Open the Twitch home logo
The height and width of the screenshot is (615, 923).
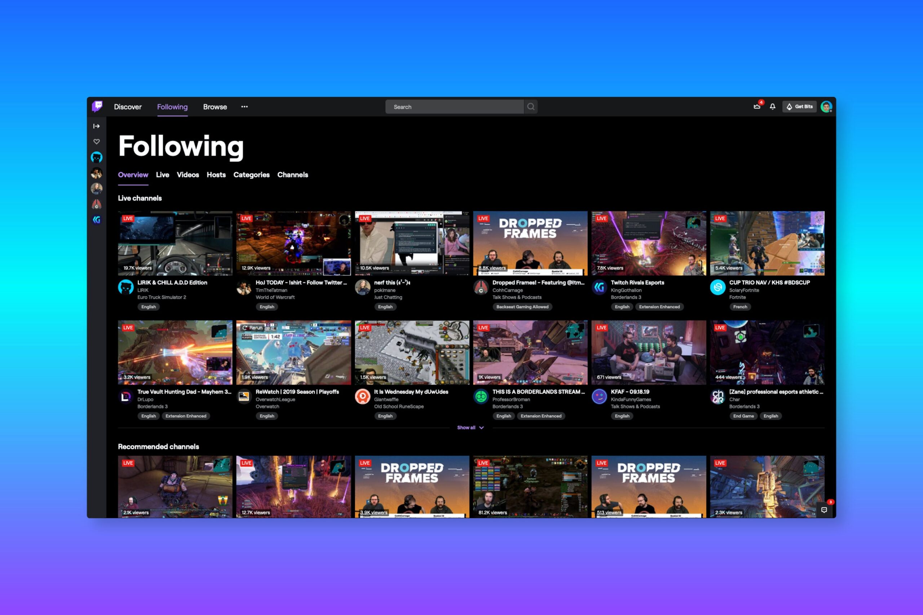tap(97, 106)
